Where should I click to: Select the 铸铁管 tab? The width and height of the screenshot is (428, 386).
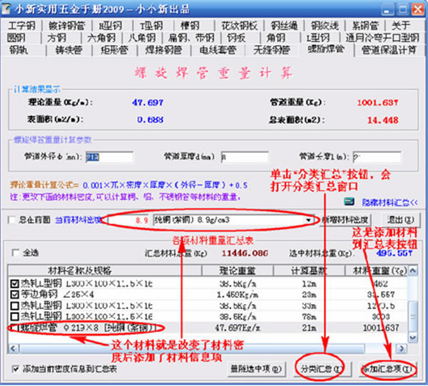68,50
